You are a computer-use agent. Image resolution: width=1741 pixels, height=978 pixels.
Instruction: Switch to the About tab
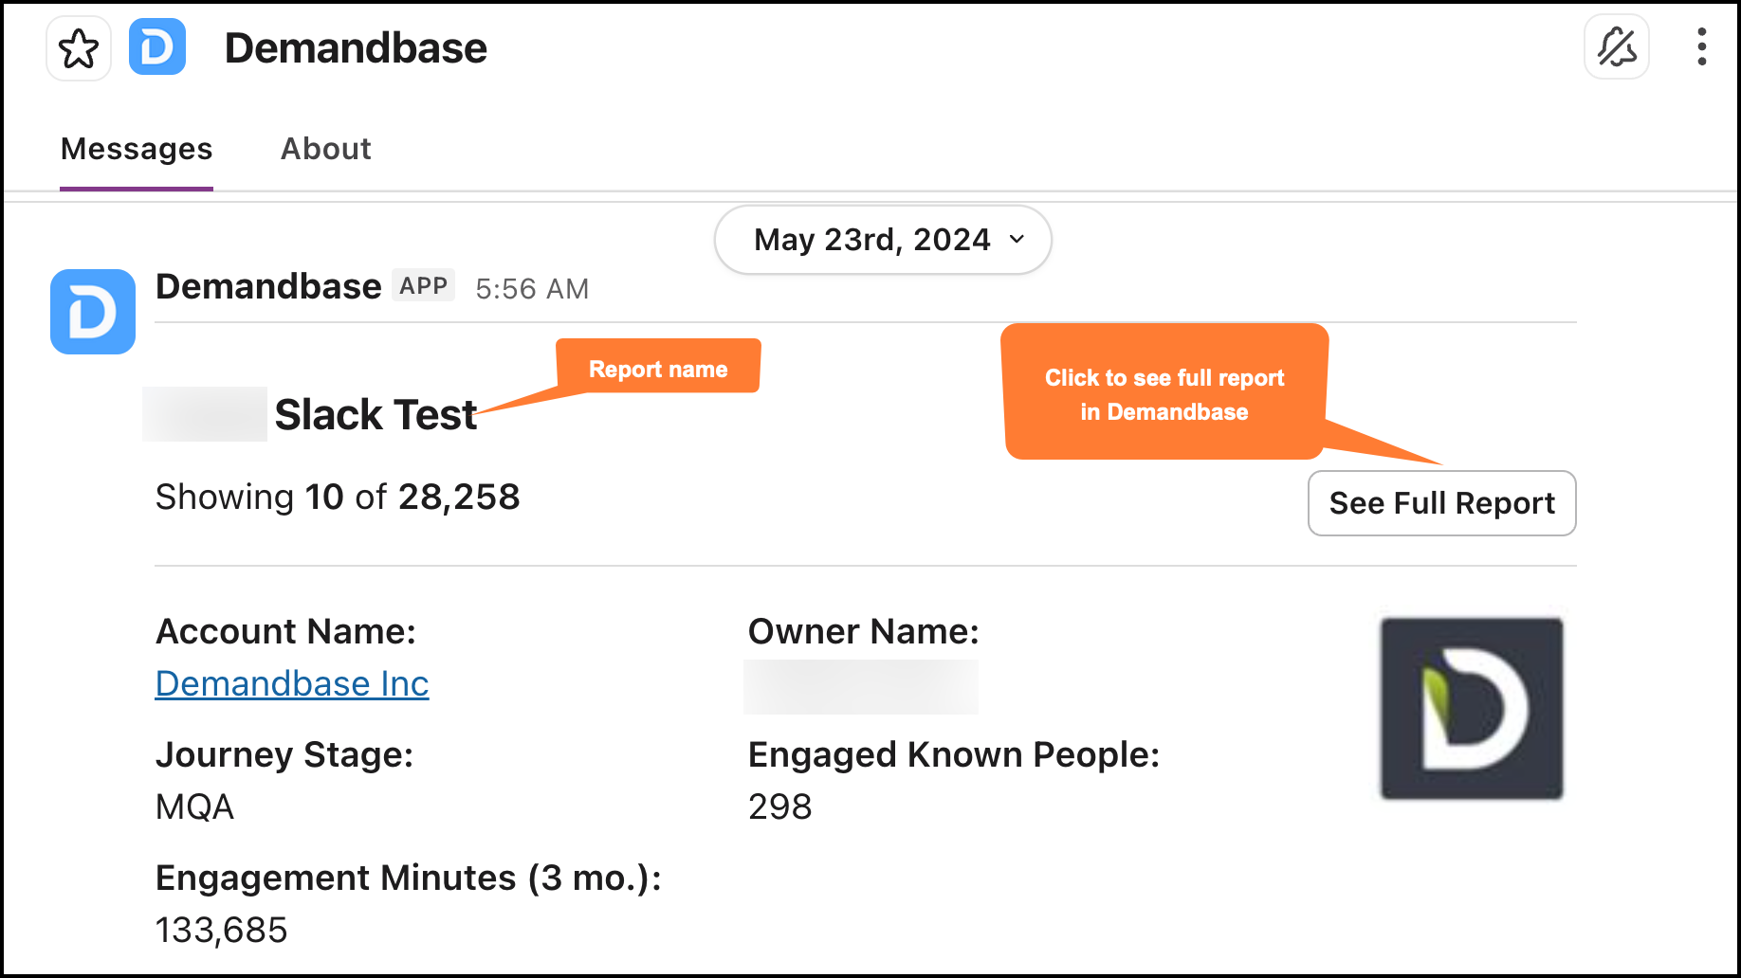tap(326, 149)
